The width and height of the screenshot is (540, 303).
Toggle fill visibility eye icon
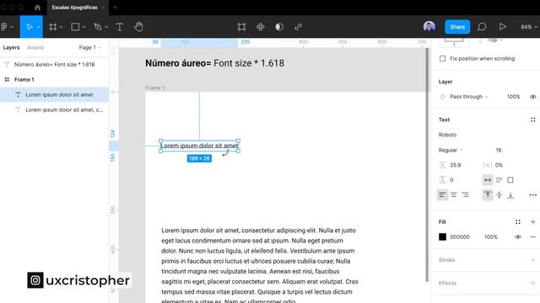click(518, 237)
